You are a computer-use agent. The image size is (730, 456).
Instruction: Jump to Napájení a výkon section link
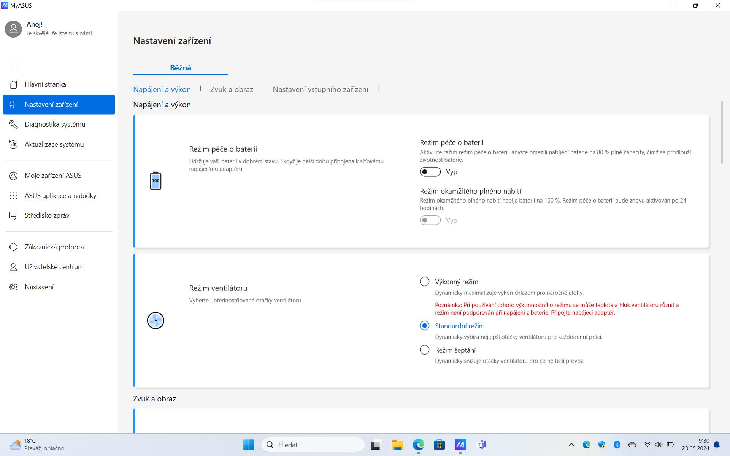click(x=162, y=89)
